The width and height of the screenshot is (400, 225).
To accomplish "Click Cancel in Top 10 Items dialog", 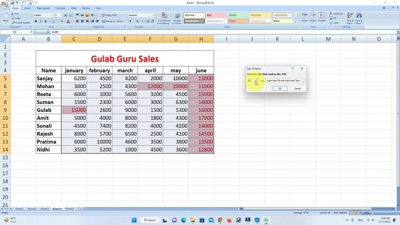I will 297,89.
